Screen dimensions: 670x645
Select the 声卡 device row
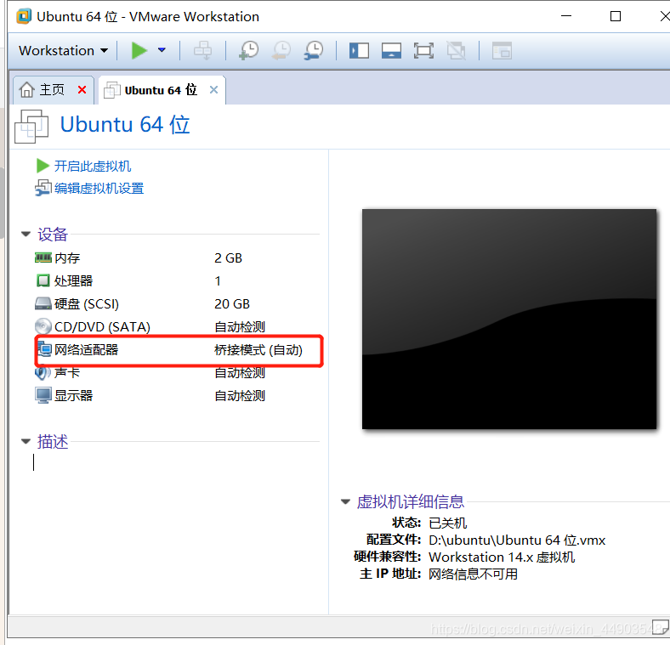click(177, 373)
